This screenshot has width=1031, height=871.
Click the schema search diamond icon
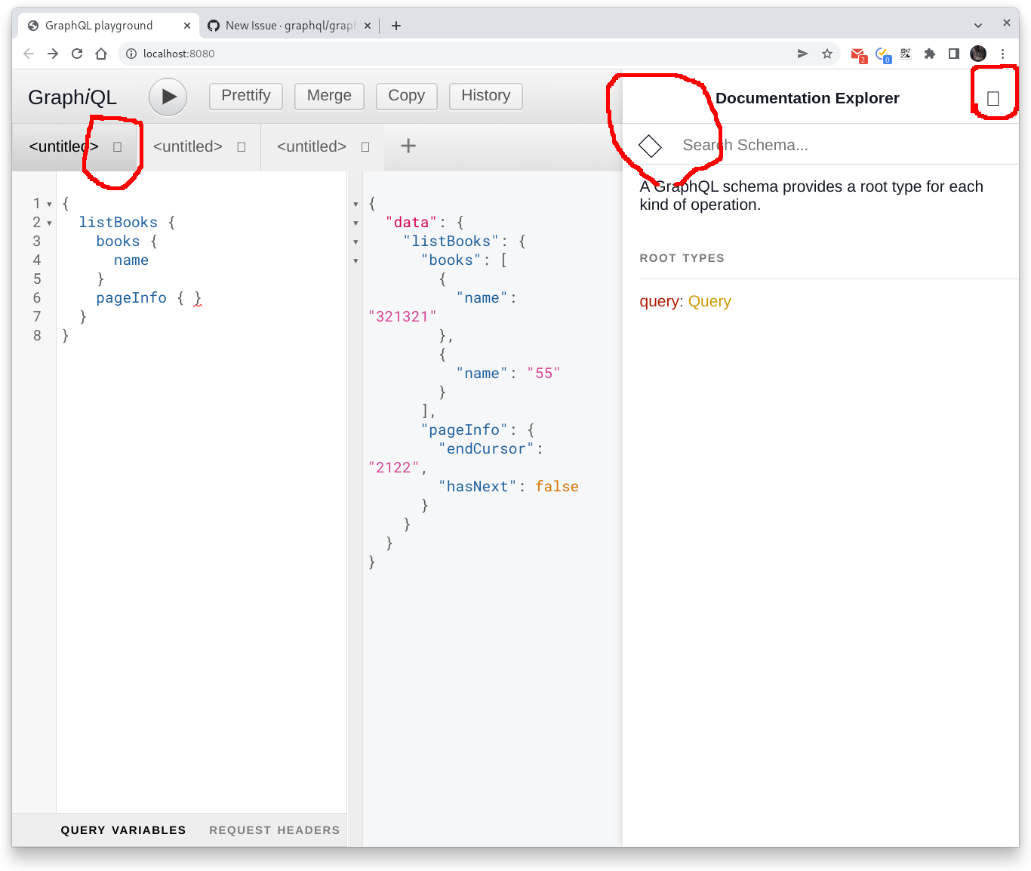(x=650, y=146)
